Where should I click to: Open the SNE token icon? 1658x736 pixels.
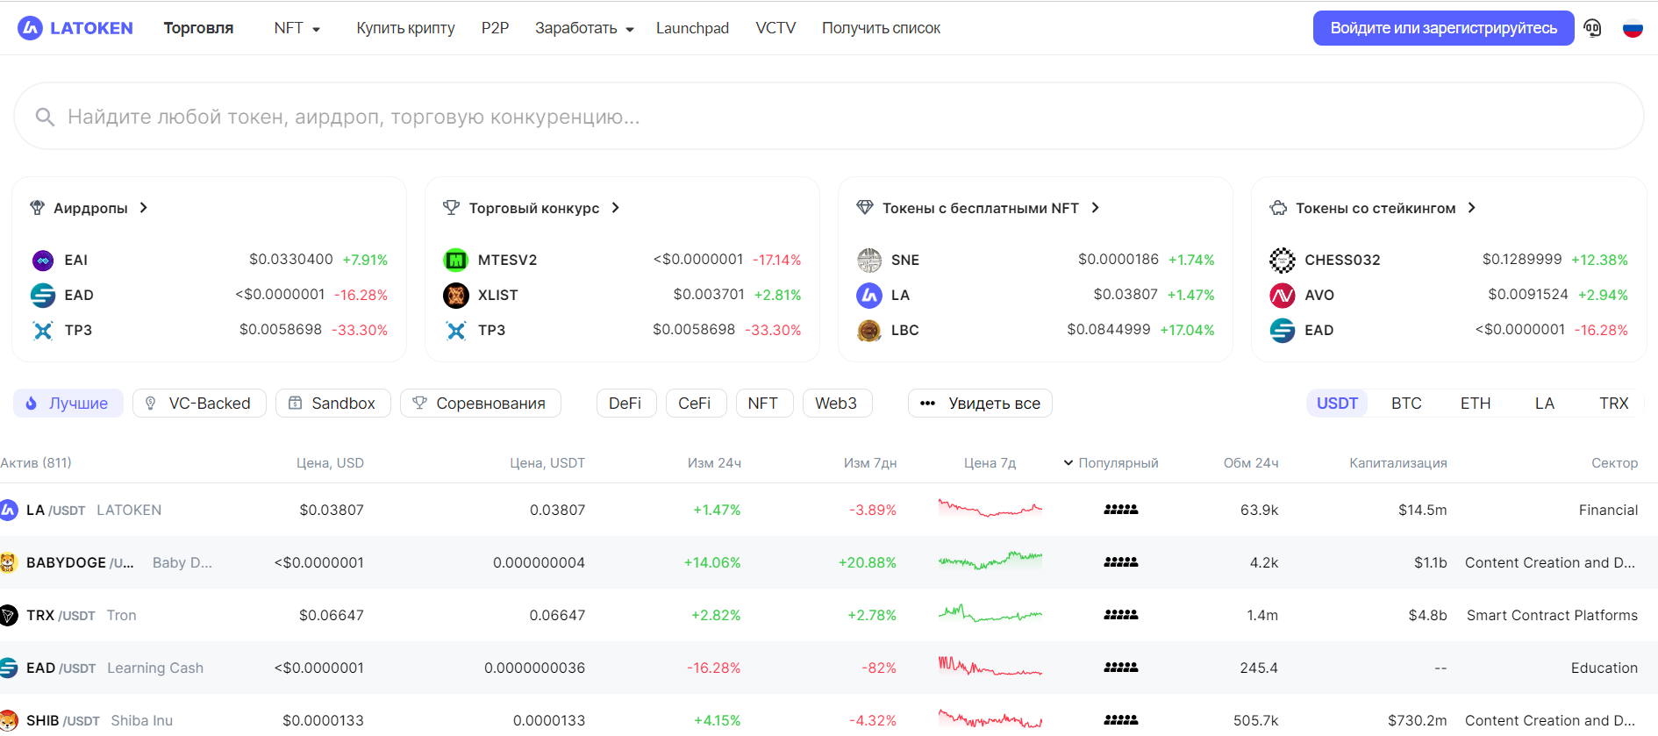(x=869, y=260)
